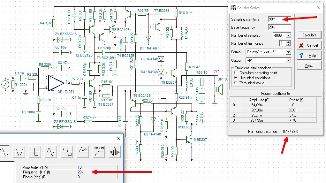The image size is (326, 183).
Task: Select the D1 1N4148 diode symbol
Action: (148, 38)
